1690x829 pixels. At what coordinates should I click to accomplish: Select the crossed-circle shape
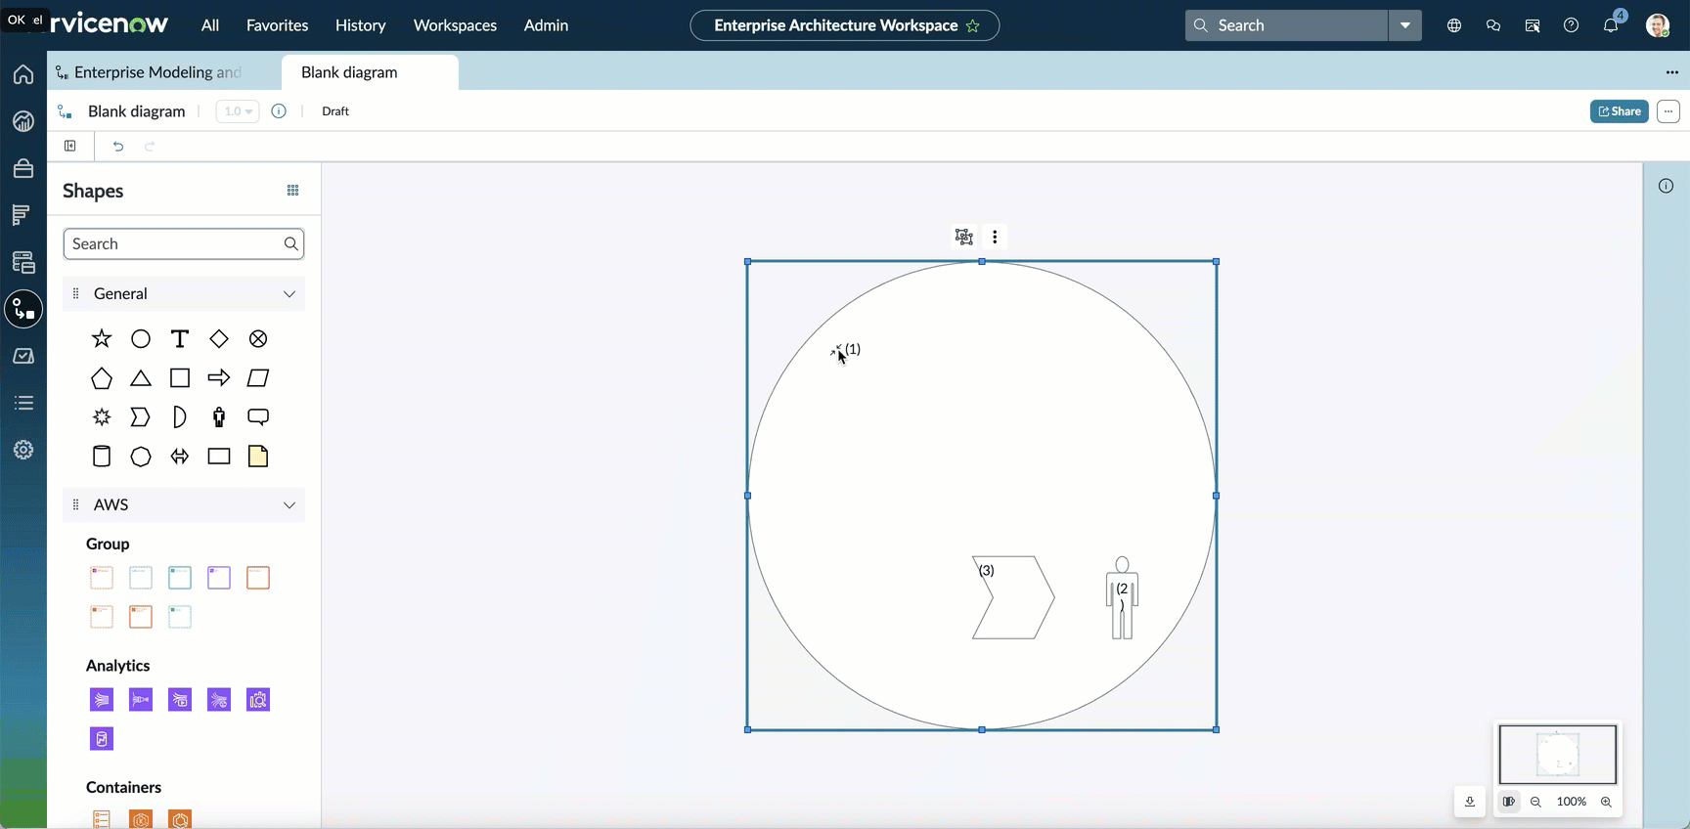tap(258, 339)
